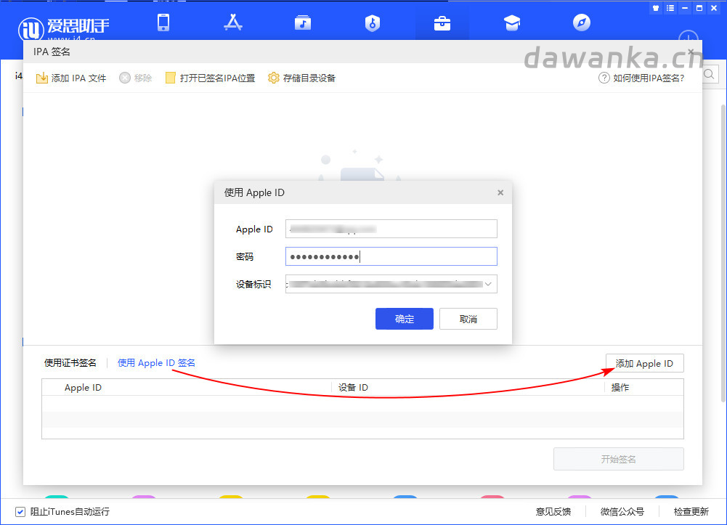Screen dimensions: 727x525
Task: Switch to 使用证书签名 tab
Action: pos(70,363)
